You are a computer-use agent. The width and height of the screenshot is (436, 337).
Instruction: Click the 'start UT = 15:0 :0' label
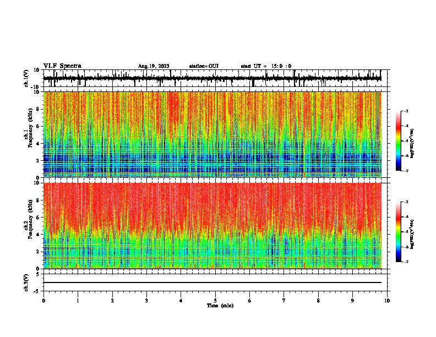266,66
